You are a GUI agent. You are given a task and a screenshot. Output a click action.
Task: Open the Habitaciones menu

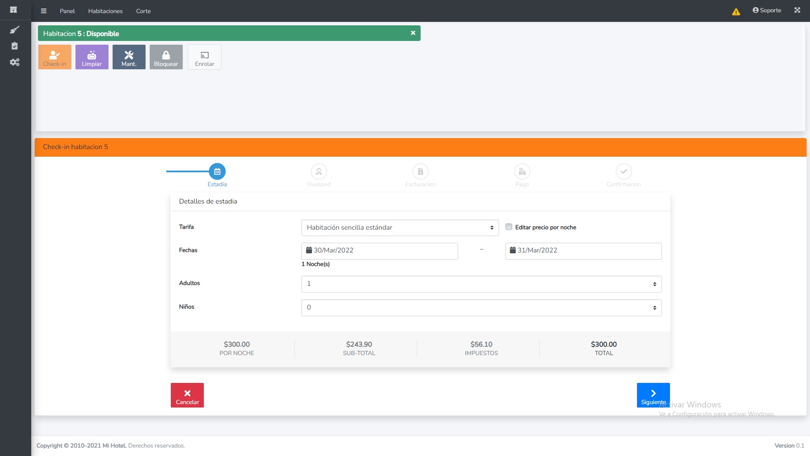(x=105, y=11)
